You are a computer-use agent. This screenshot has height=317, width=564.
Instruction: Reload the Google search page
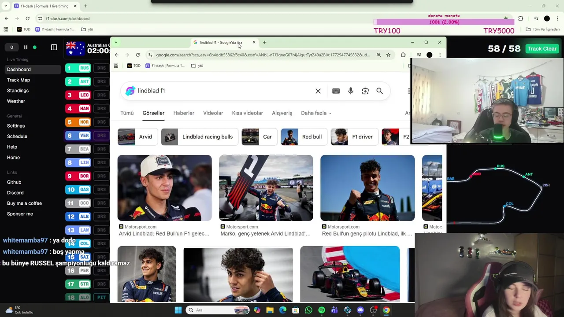[x=137, y=55]
